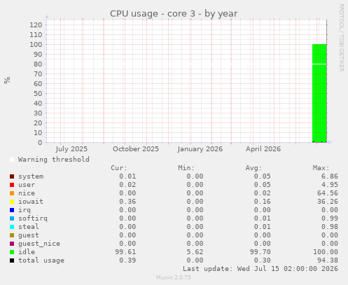Viewport: 348px width, 285px height.
Task: Click the 'April 2026' x-axis label
Action: (263, 149)
